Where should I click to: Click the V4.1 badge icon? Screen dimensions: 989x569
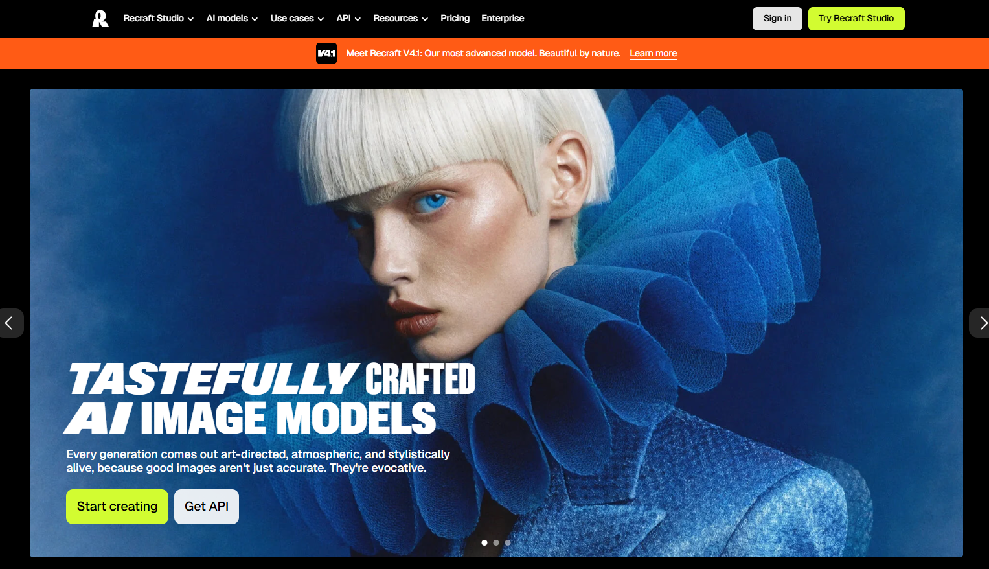click(326, 53)
